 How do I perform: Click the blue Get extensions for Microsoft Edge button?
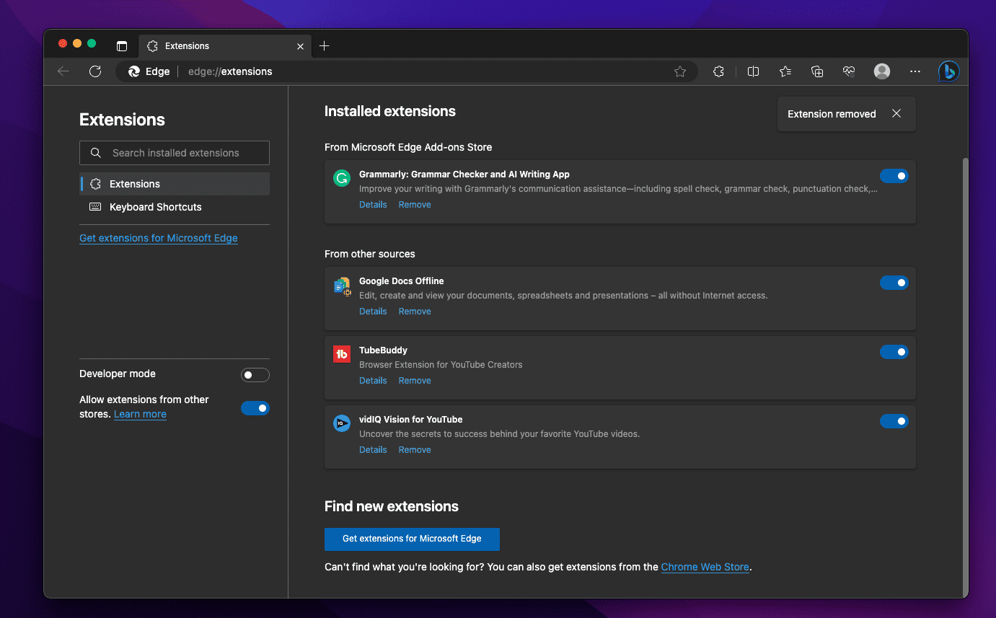(412, 539)
